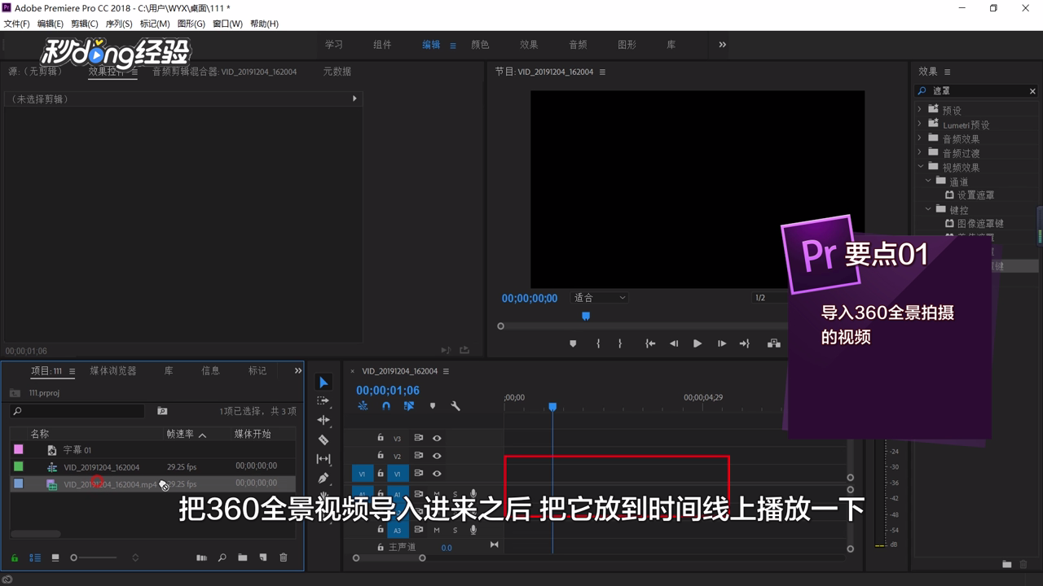Show hidden project panel tabs chevron
The height and width of the screenshot is (586, 1043).
[297, 370]
